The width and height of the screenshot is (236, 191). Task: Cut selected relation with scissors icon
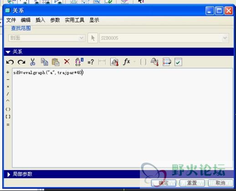click(33, 62)
